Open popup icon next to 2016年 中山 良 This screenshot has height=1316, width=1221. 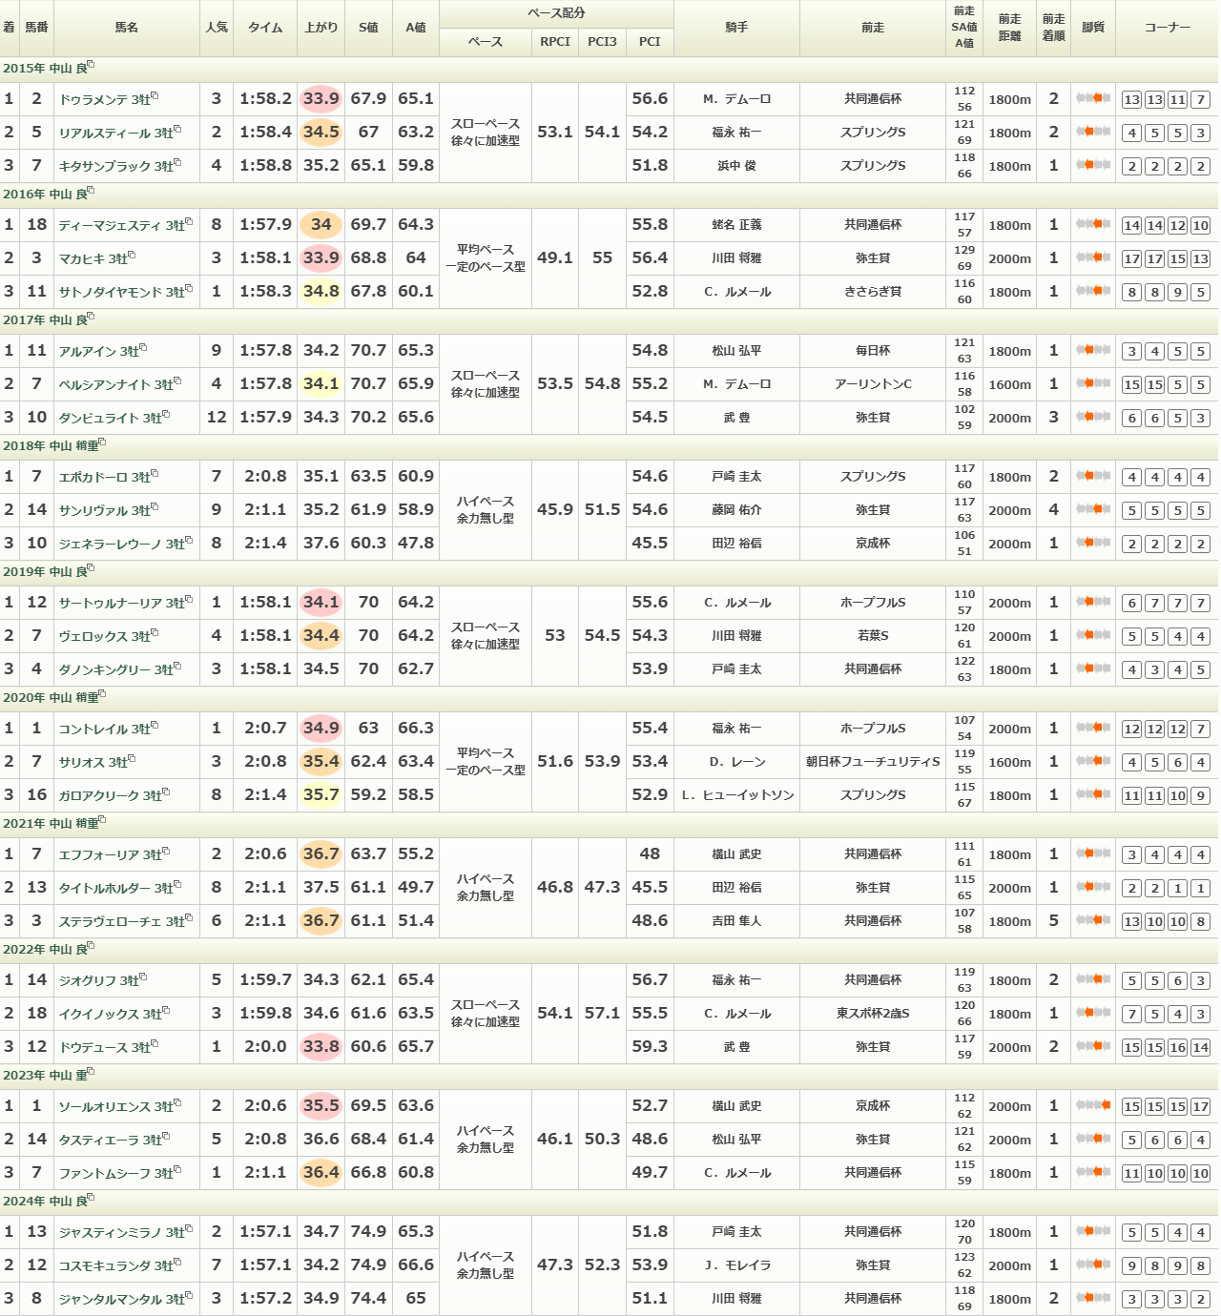(91, 192)
